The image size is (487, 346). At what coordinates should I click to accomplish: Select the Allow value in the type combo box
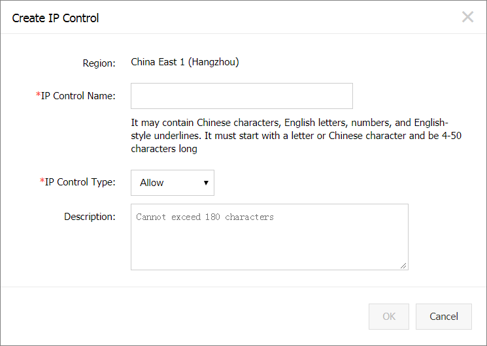click(x=152, y=183)
